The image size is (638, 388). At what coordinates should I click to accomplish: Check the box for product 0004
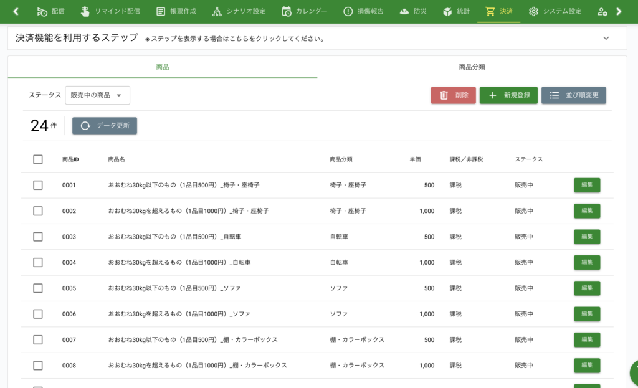38,262
